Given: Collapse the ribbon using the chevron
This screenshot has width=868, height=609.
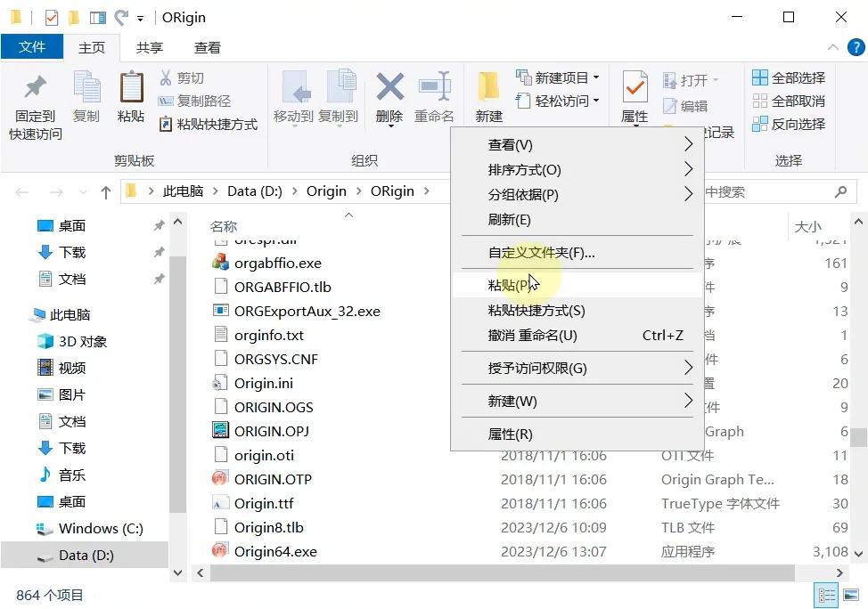Looking at the screenshot, I should pos(832,47).
